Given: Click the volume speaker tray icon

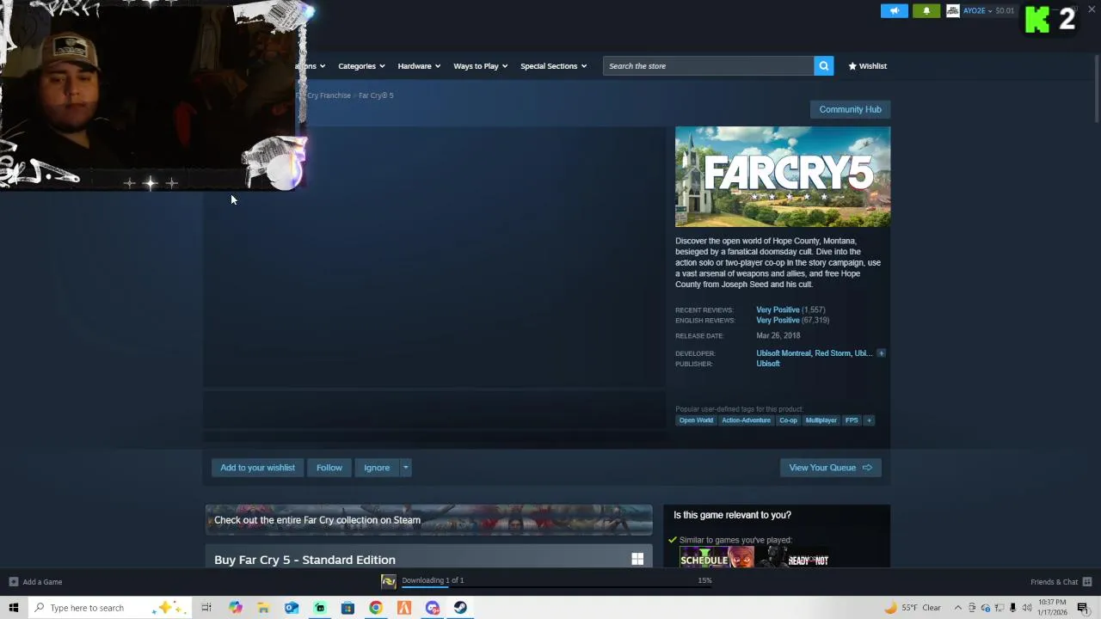Looking at the screenshot, I should click(1027, 608).
